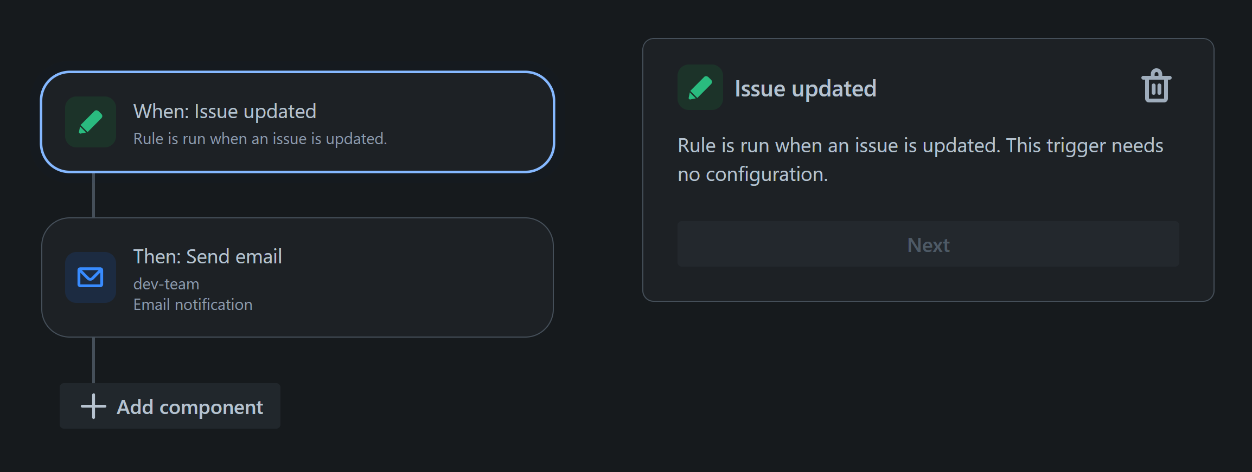The height and width of the screenshot is (472, 1252).
Task: Open the "Then: Send email" action title
Action: click(x=207, y=257)
